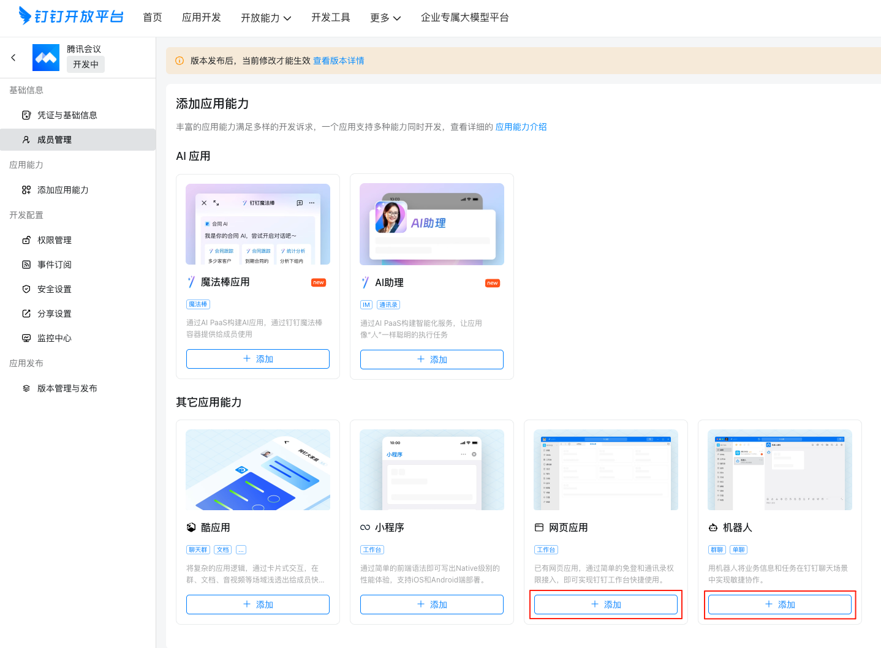Click the 腾讯会议 app name

tap(84, 49)
